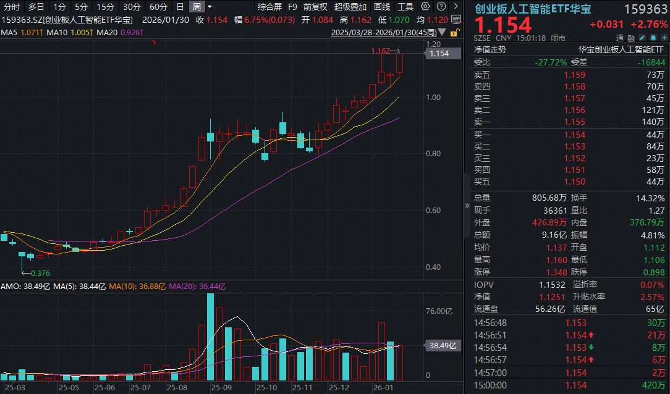This screenshot has width=670, height=394.
Task: Toggle 前复权 price adjustment
Action: click(x=315, y=7)
